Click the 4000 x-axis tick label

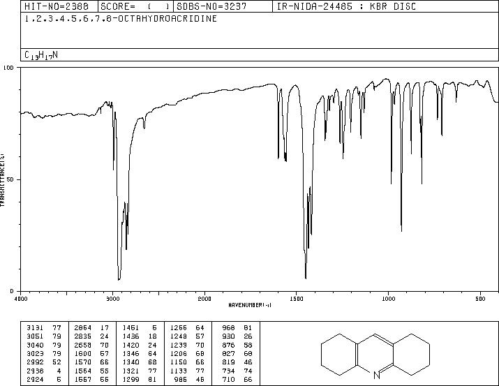pos(21,299)
